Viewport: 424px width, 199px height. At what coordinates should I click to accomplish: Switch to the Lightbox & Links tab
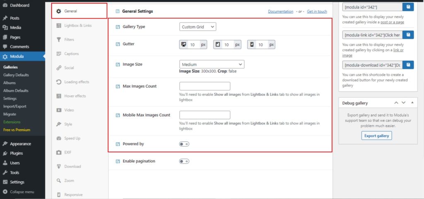[x=78, y=26]
